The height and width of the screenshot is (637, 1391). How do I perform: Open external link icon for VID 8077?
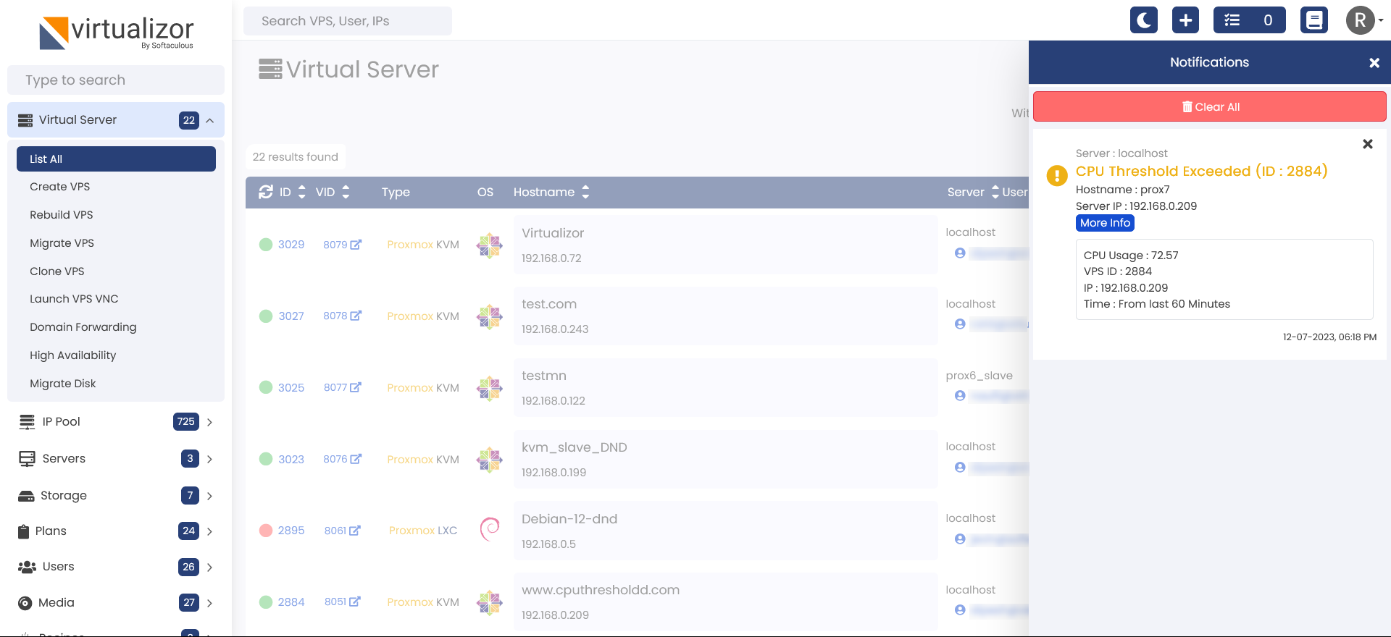click(x=356, y=387)
